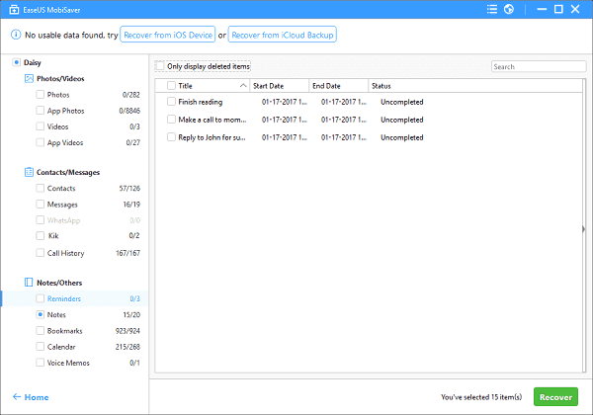Tick the Call History checkbox
The width and height of the screenshot is (593, 415).
tap(41, 253)
